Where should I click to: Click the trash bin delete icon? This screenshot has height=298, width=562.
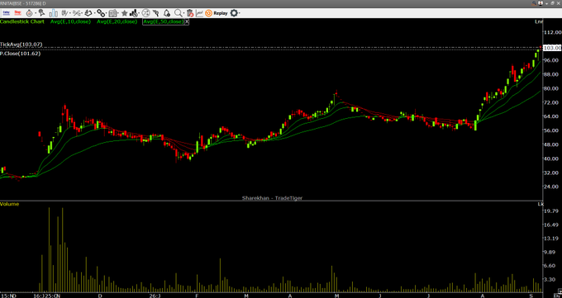(x=190, y=13)
